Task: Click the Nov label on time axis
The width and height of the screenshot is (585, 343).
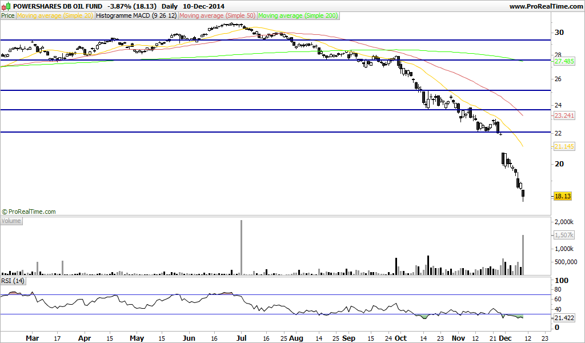Action: pos(459,338)
